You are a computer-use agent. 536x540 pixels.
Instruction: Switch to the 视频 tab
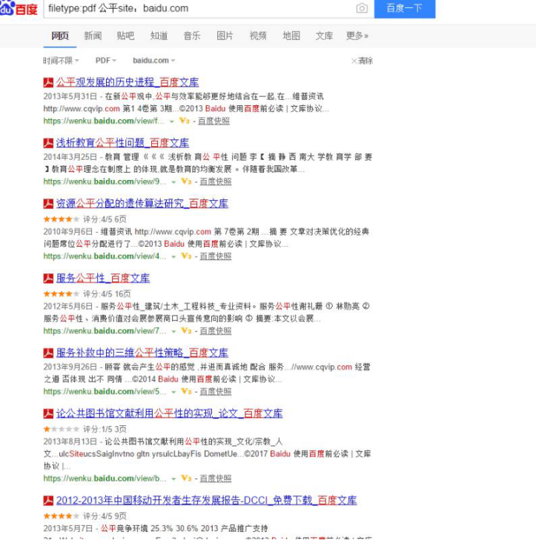(258, 36)
